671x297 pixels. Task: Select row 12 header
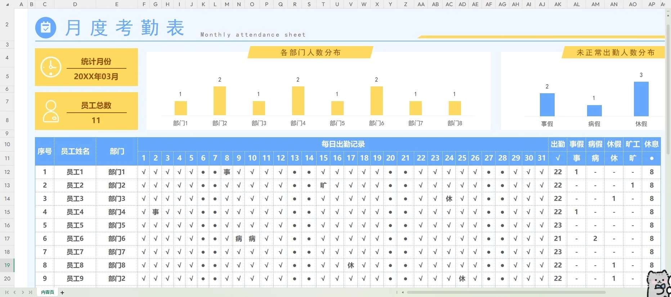click(x=7, y=172)
